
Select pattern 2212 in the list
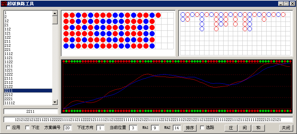coord(28,95)
